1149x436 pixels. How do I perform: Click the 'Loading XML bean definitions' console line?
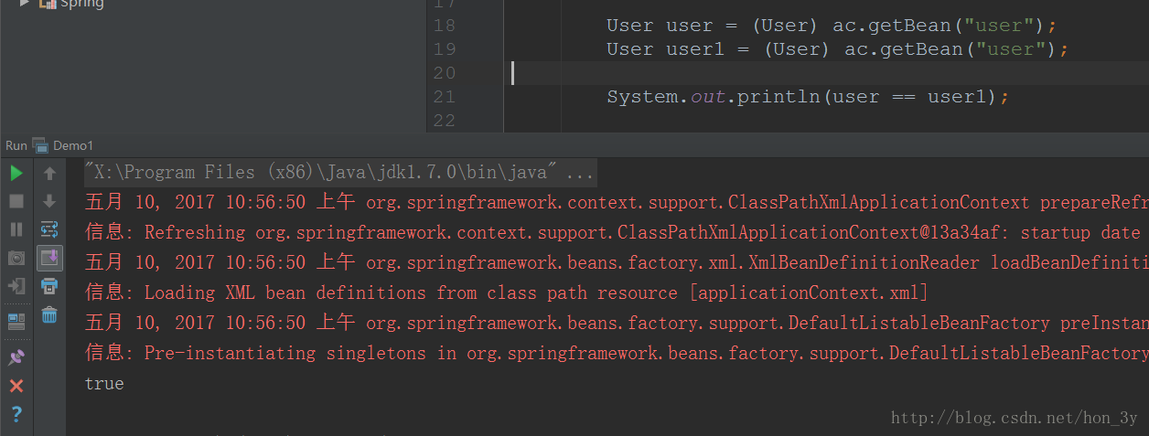[507, 293]
